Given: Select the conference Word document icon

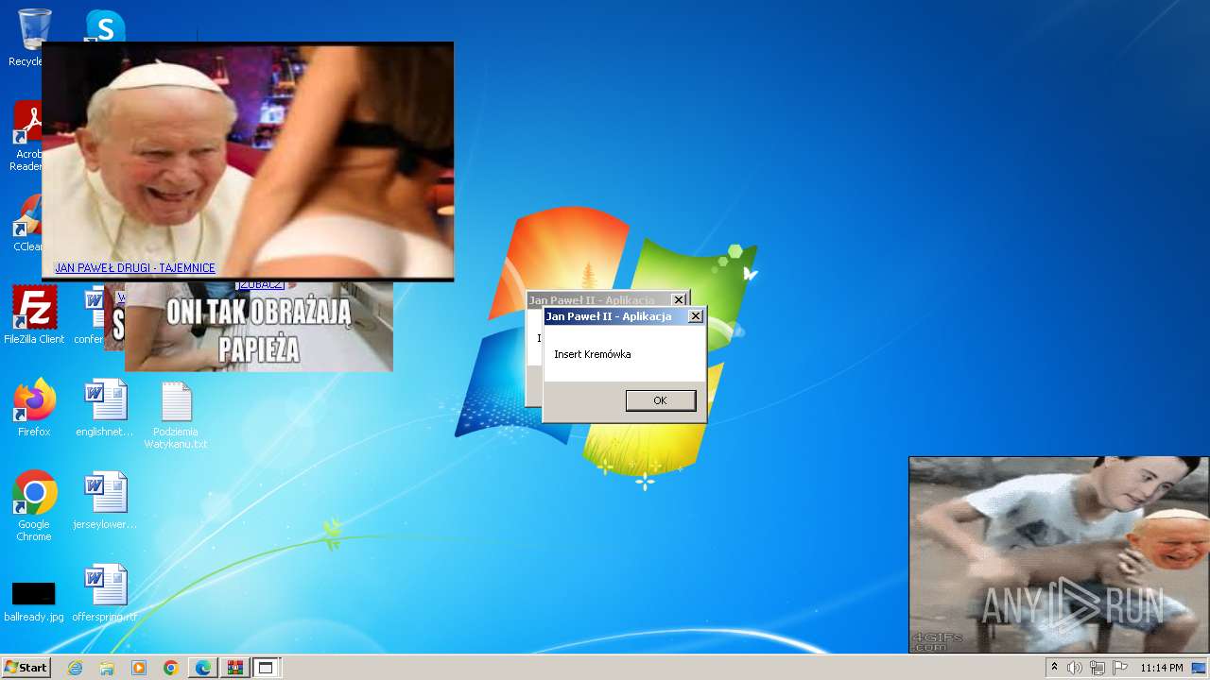Looking at the screenshot, I should coord(92,315).
